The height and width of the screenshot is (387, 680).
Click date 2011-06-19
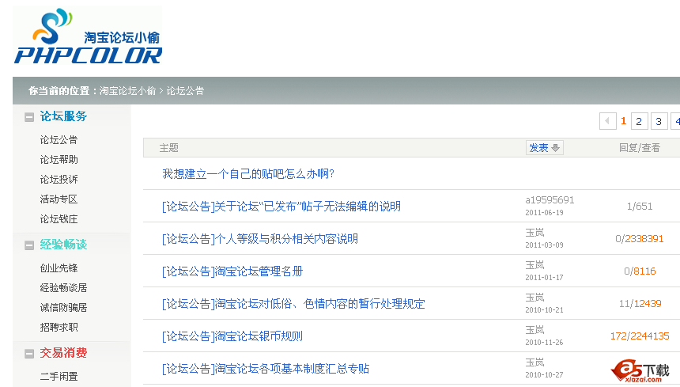(x=544, y=213)
